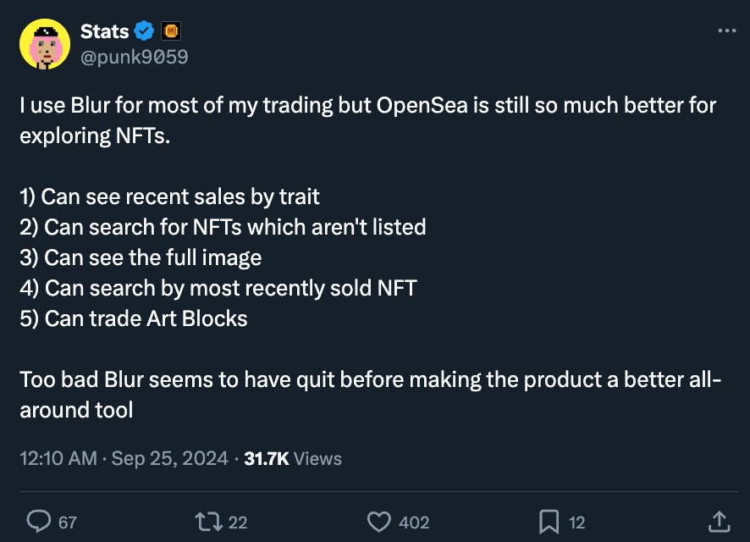This screenshot has width=750, height=542.
Task: Open the pixel punk profile avatar
Action: (44, 44)
